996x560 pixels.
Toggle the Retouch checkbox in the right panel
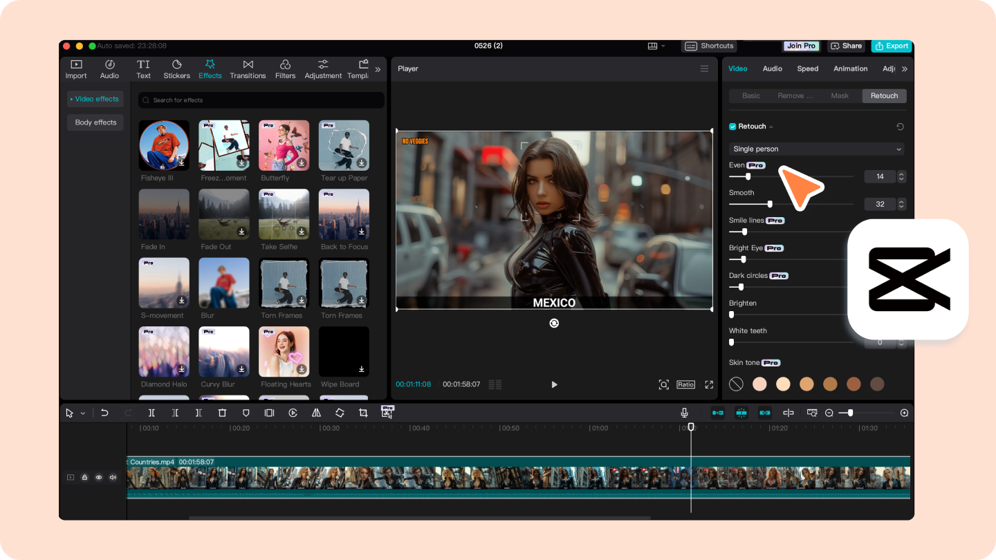tap(732, 126)
